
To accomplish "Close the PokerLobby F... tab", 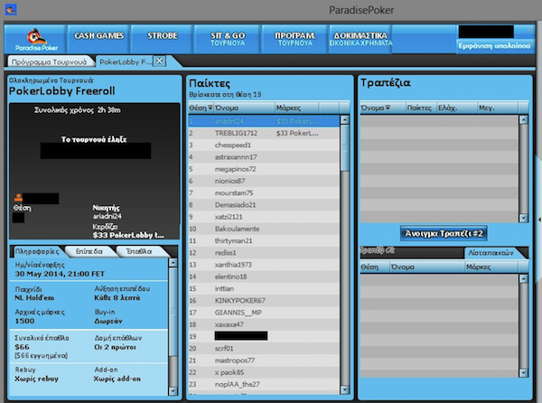I will 159,61.
